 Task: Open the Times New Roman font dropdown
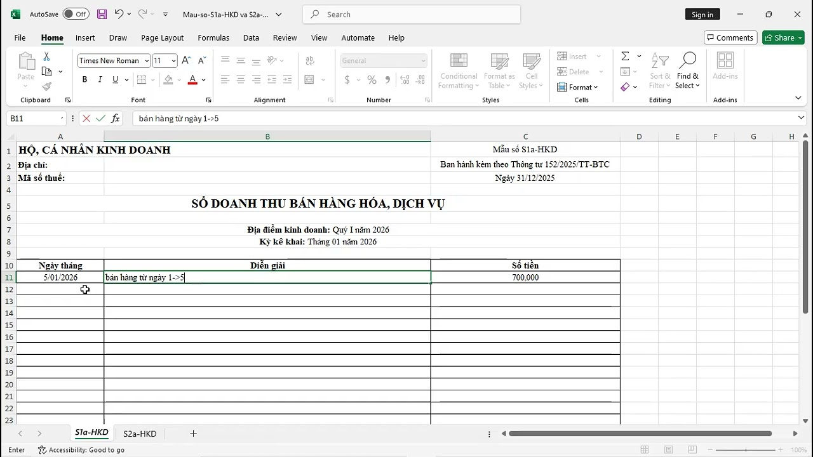pos(147,61)
